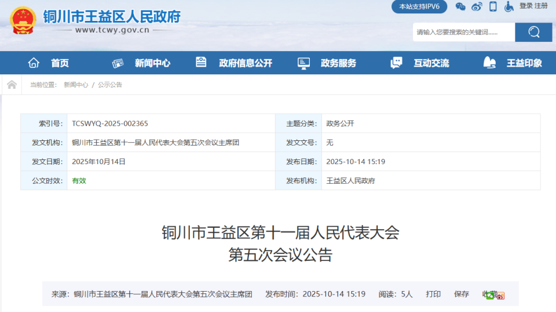
Task: Open the mobile phone version icon
Action: click(x=493, y=6)
